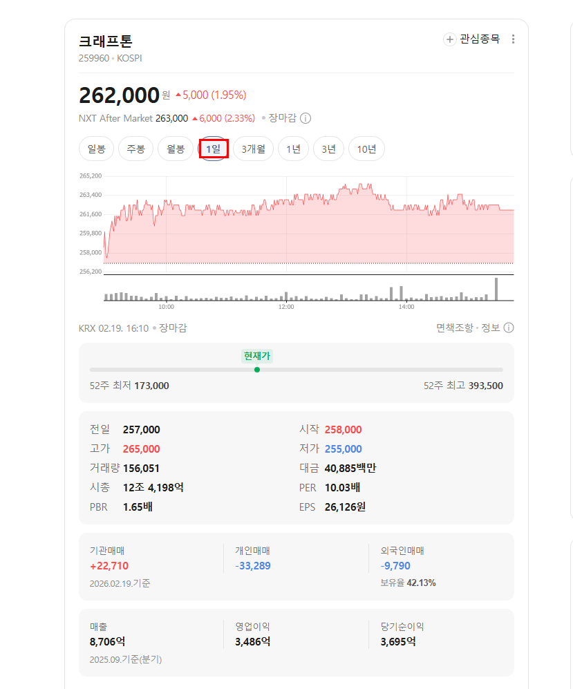The height and width of the screenshot is (689, 573).
Task: Click the current price 262,000
Action: (x=119, y=95)
